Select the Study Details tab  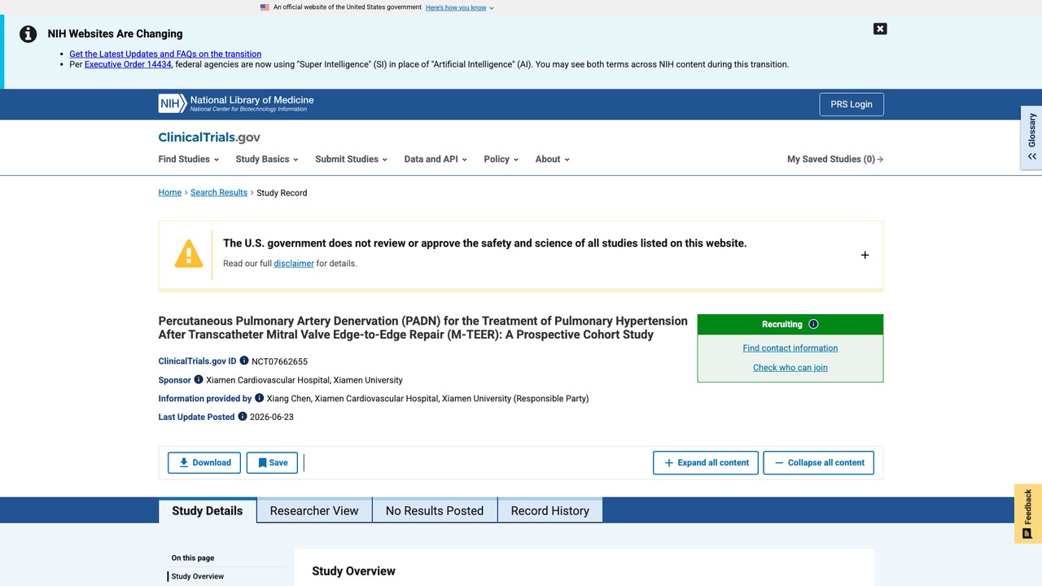pyautogui.click(x=208, y=510)
